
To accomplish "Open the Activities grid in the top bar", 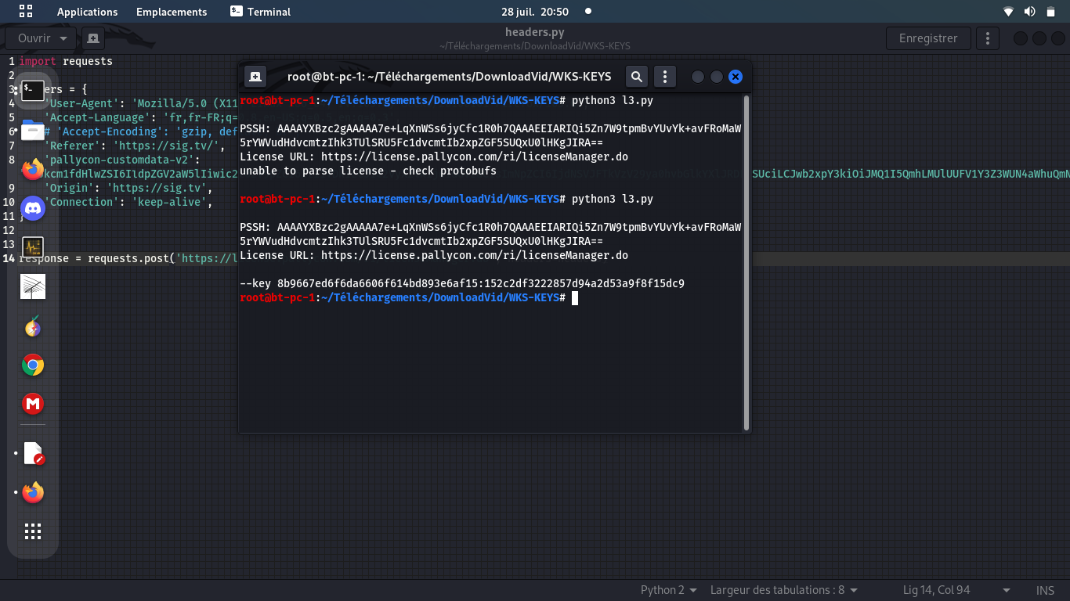I will [26, 11].
